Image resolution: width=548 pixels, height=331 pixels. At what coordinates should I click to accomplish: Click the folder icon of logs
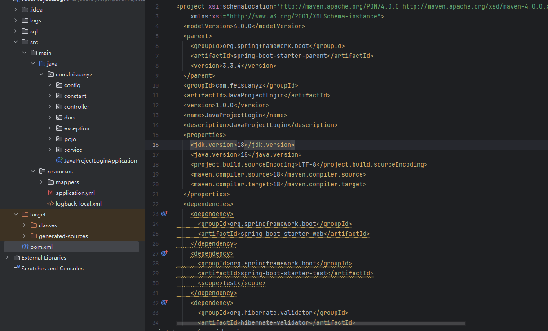coord(25,20)
